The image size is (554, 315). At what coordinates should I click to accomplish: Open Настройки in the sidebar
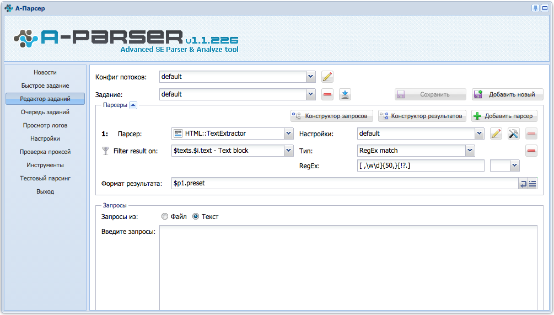(x=45, y=138)
